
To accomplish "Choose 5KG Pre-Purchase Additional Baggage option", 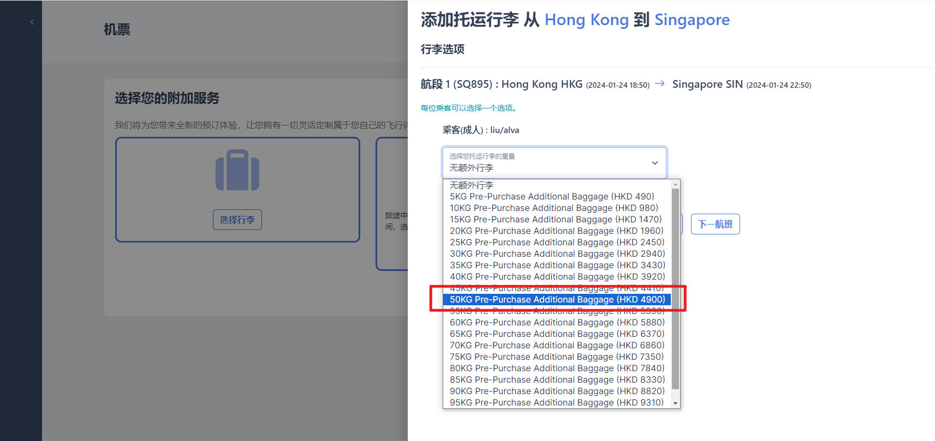I will pos(552,197).
